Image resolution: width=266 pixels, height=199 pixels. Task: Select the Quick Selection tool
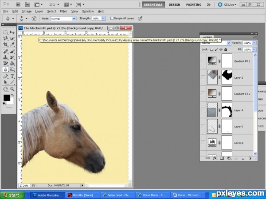pyautogui.click(x=12, y=38)
